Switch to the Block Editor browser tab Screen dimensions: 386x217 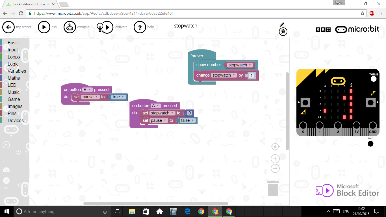pos(28,4)
